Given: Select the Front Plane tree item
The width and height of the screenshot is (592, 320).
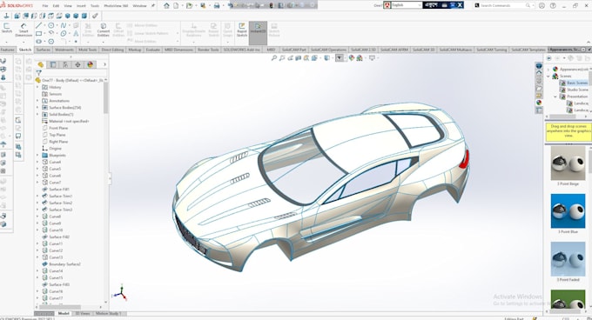Looking at the screenshot, I should (58, 128).
